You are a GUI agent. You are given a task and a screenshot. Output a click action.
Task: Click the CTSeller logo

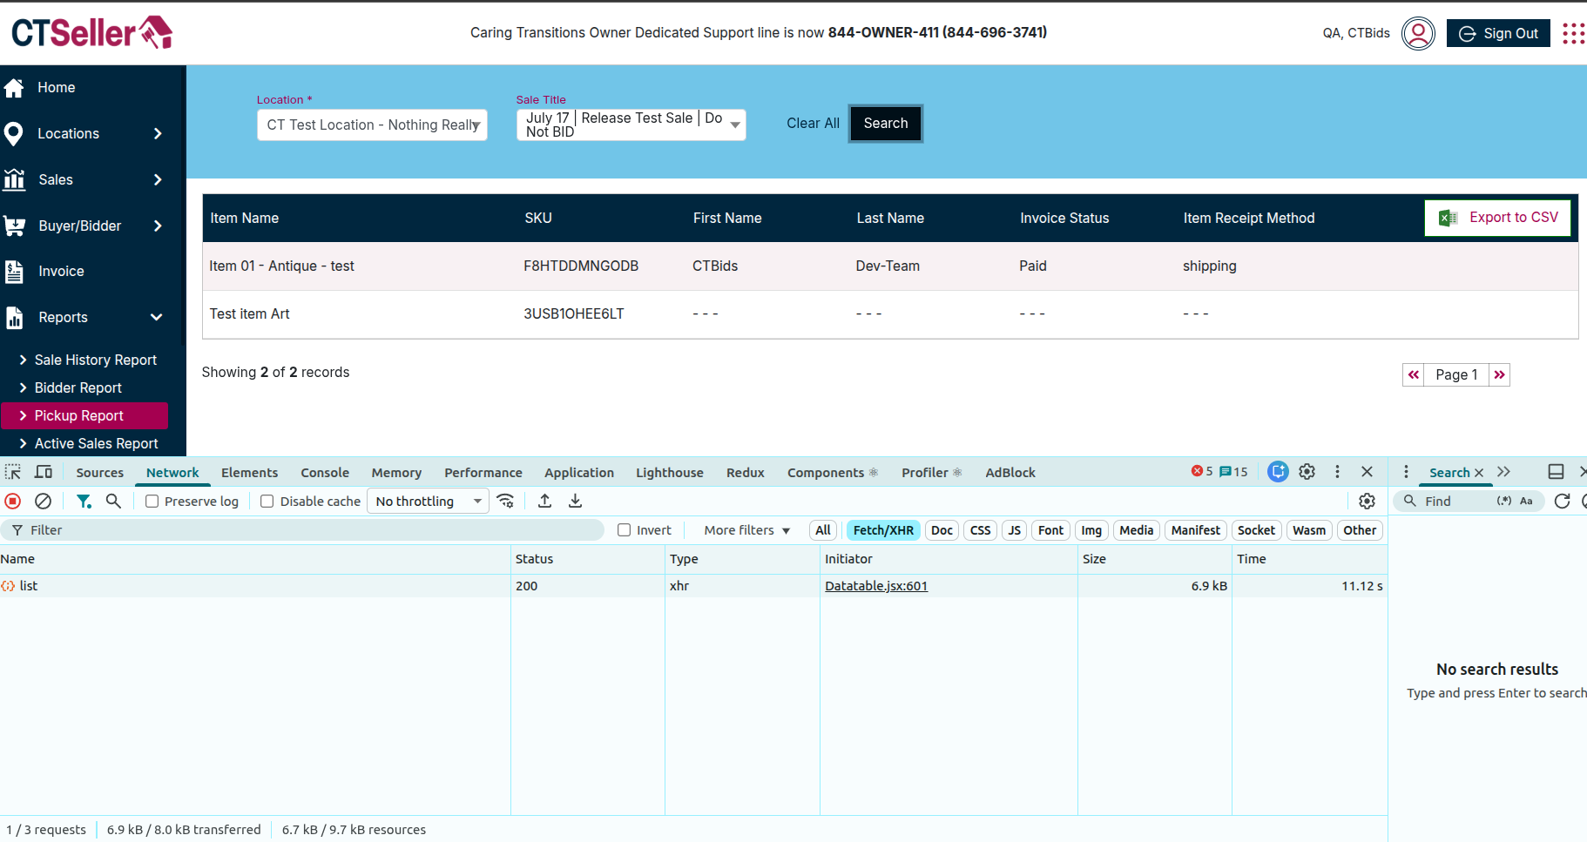tap(91, 32)
